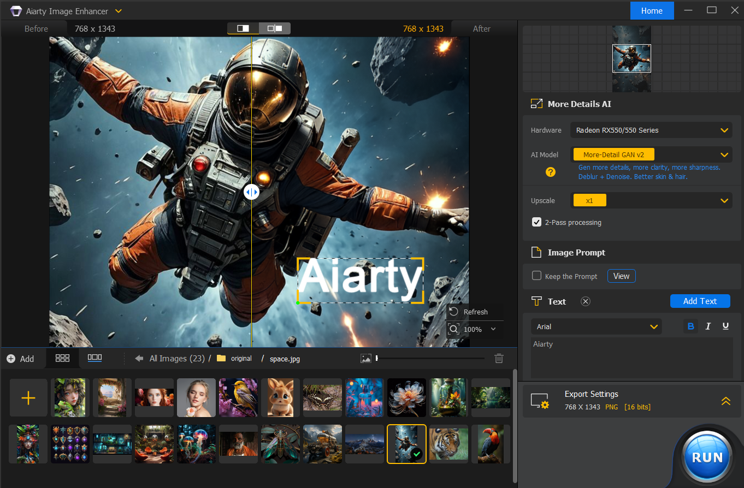744x488 pixels.
Task: Toggle Bold formatting for the text
Action: point(690,326)
